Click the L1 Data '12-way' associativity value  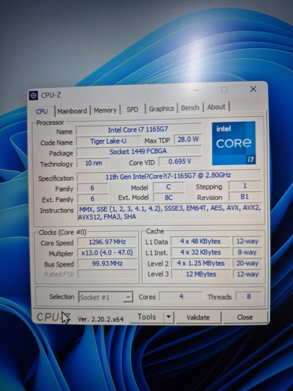click(247, 241)
